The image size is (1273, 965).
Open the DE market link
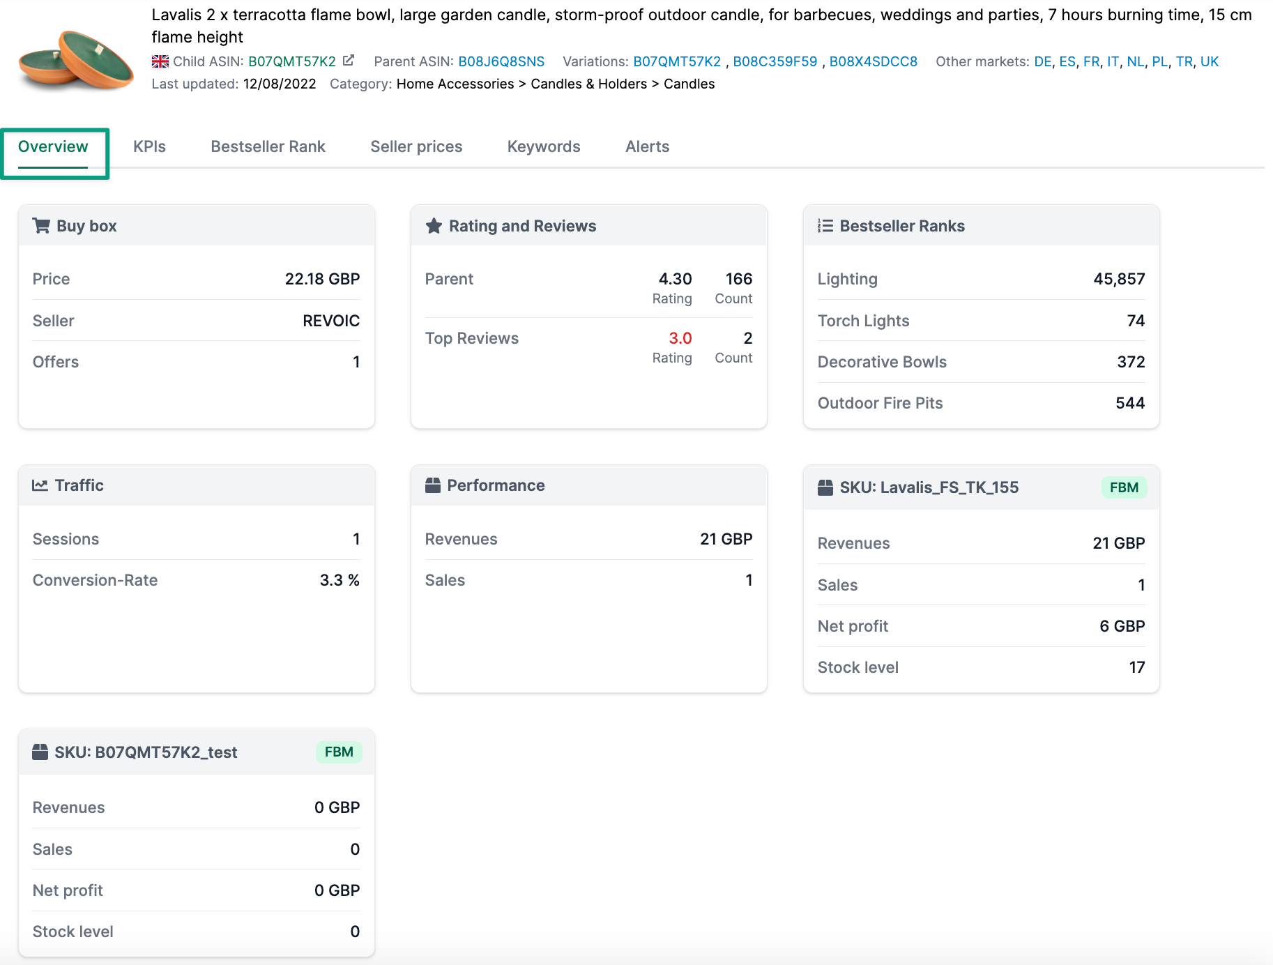1042,61
